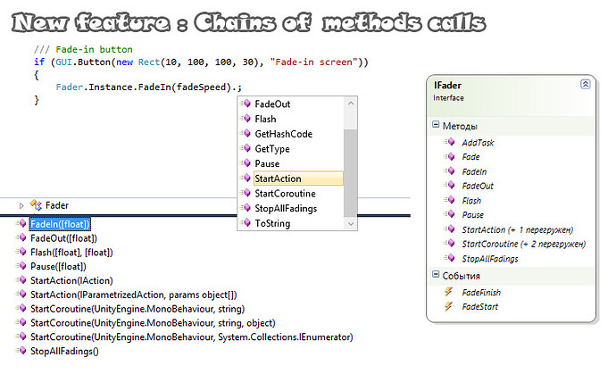This screenshot has width=616, height=374.
Task: Collapse the Методы section
Action: click(x=436, y=125)
